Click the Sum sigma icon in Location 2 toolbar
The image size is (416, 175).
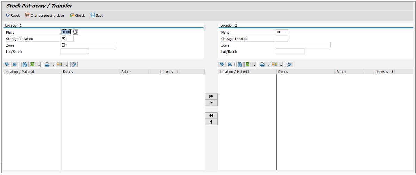click(247, 64)
